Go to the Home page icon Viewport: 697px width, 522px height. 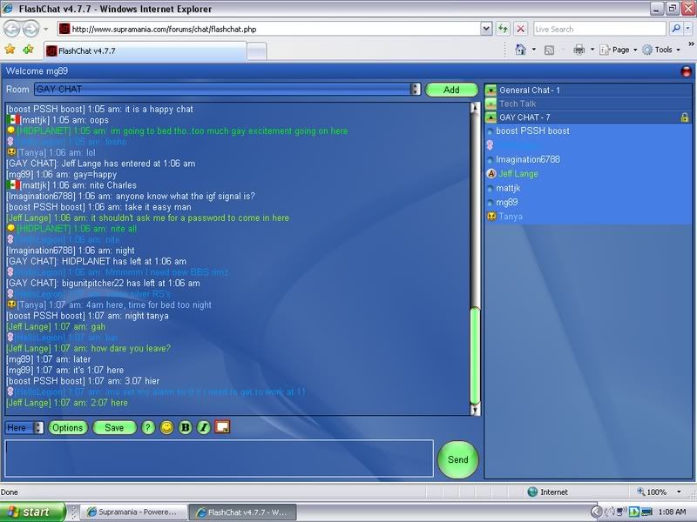[520, 50]
